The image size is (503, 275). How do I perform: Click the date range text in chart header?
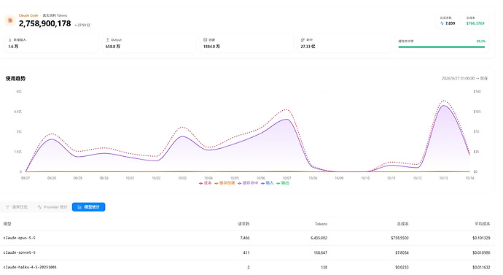tap(464, 78)
